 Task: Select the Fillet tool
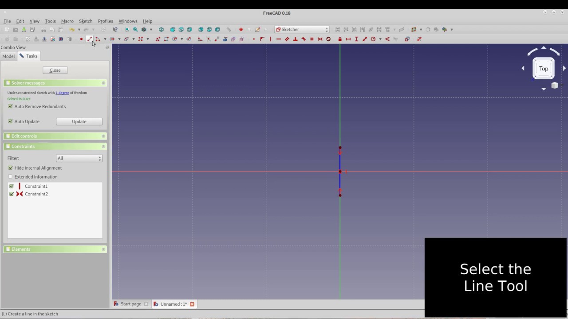[x=200, y=39]
